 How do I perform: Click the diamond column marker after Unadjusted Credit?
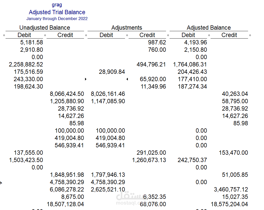coord(86,35)
